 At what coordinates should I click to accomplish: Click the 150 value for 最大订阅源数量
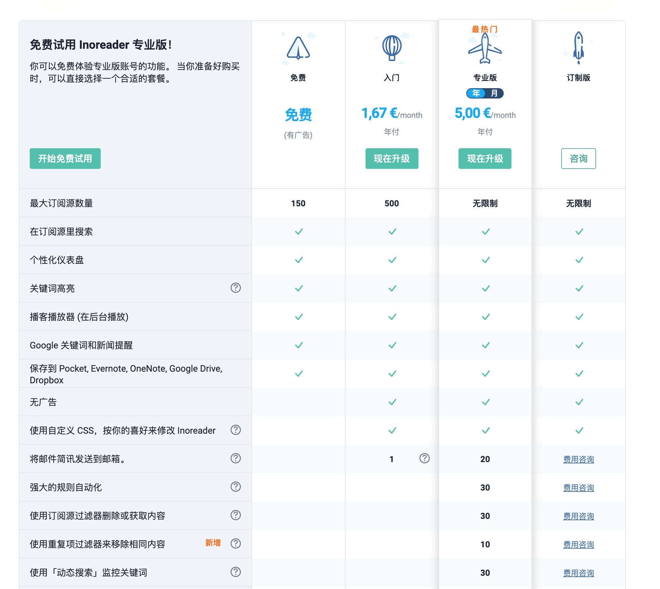pos(298,203)
